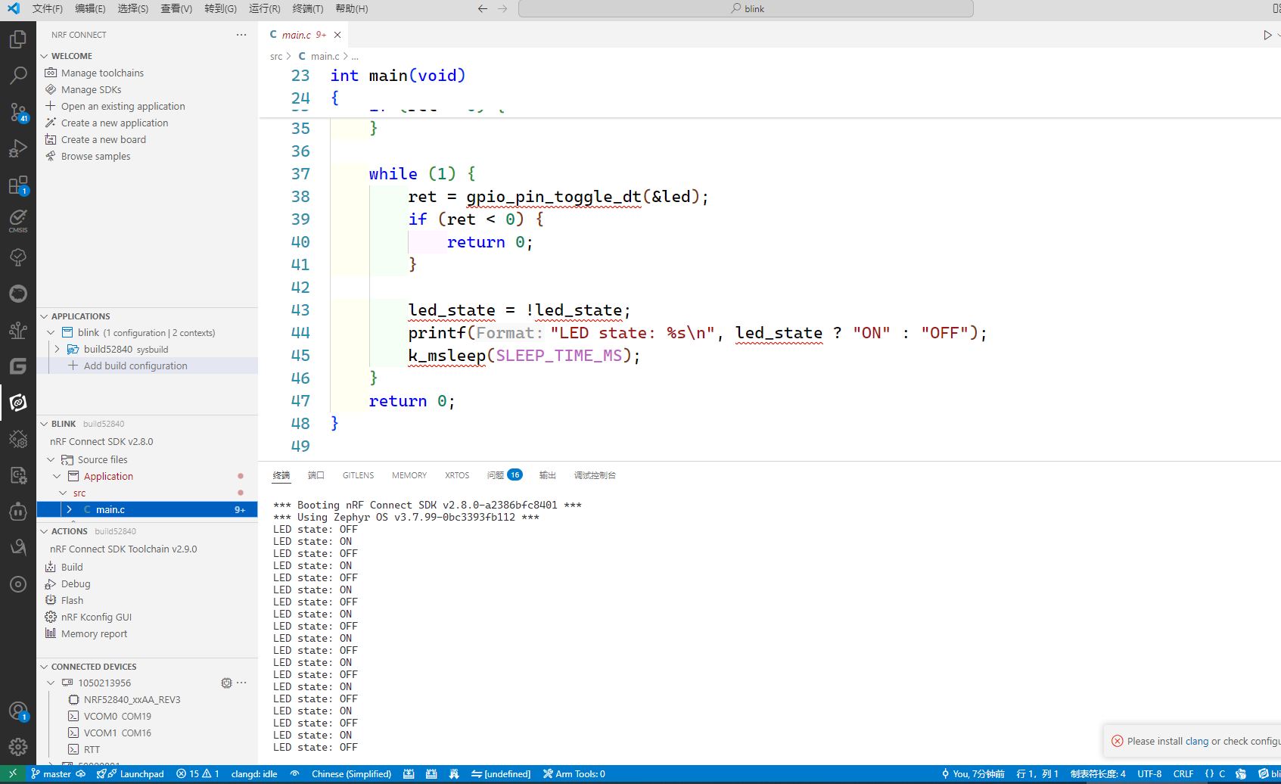
Task: Click Create a new board
Action: 103,140
